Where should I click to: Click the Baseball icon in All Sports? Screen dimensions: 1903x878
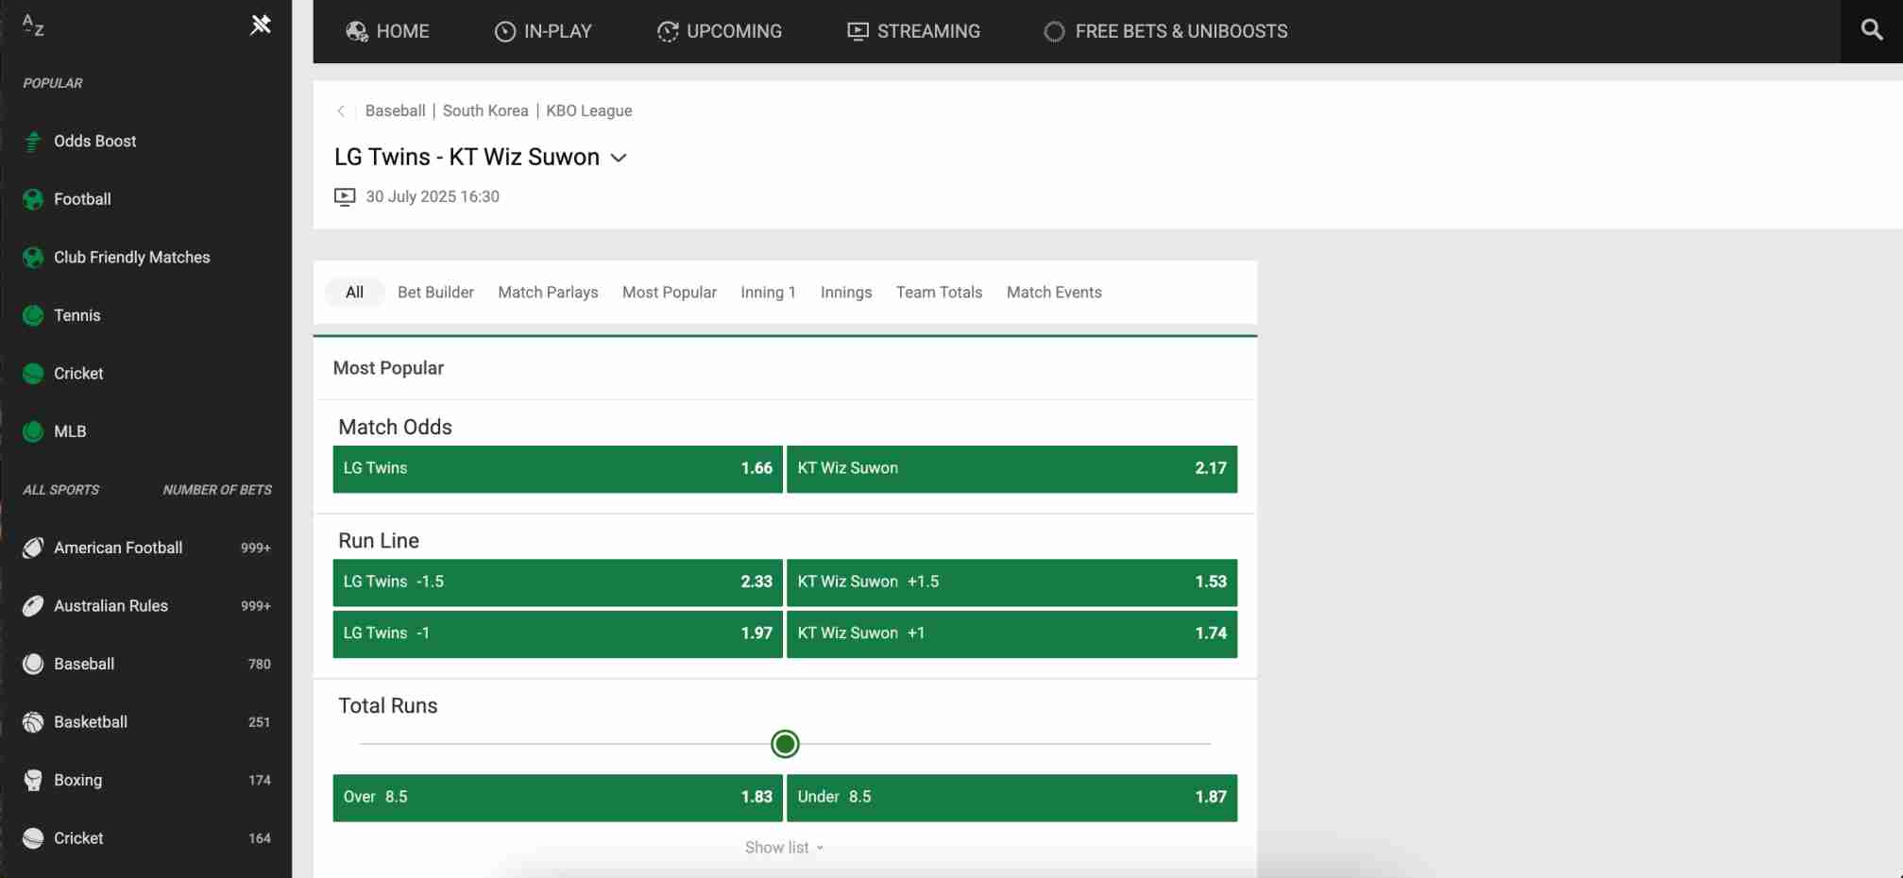pyautogui.click(x=33, y=664)
